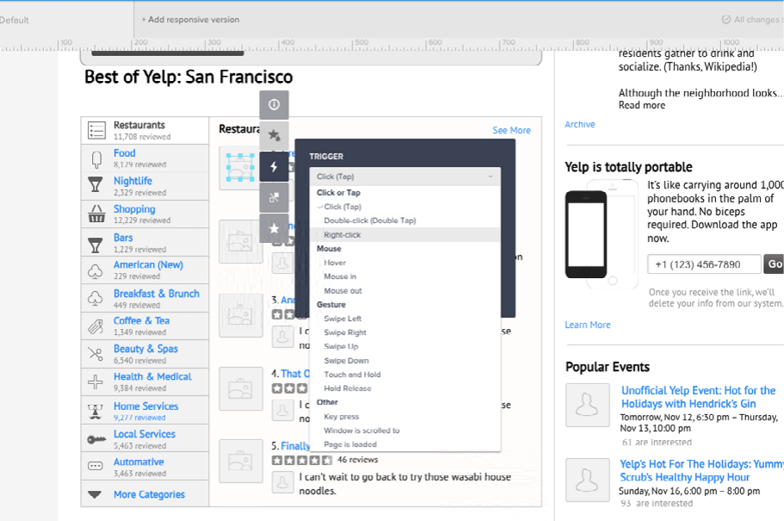Screen dimensions: 784x521
Task: Open the Learn More link
Action: [588, 325]
